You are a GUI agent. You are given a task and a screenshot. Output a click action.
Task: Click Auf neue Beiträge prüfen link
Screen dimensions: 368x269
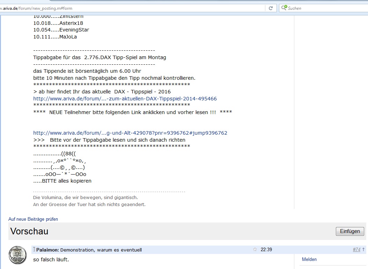pyautogui.click(x=33, y=219)
